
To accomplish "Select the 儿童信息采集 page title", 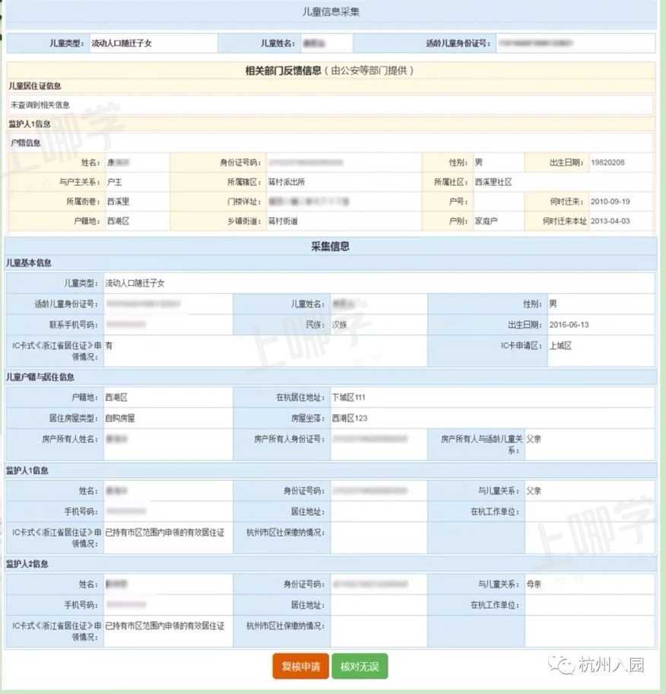I will point(331,12).
